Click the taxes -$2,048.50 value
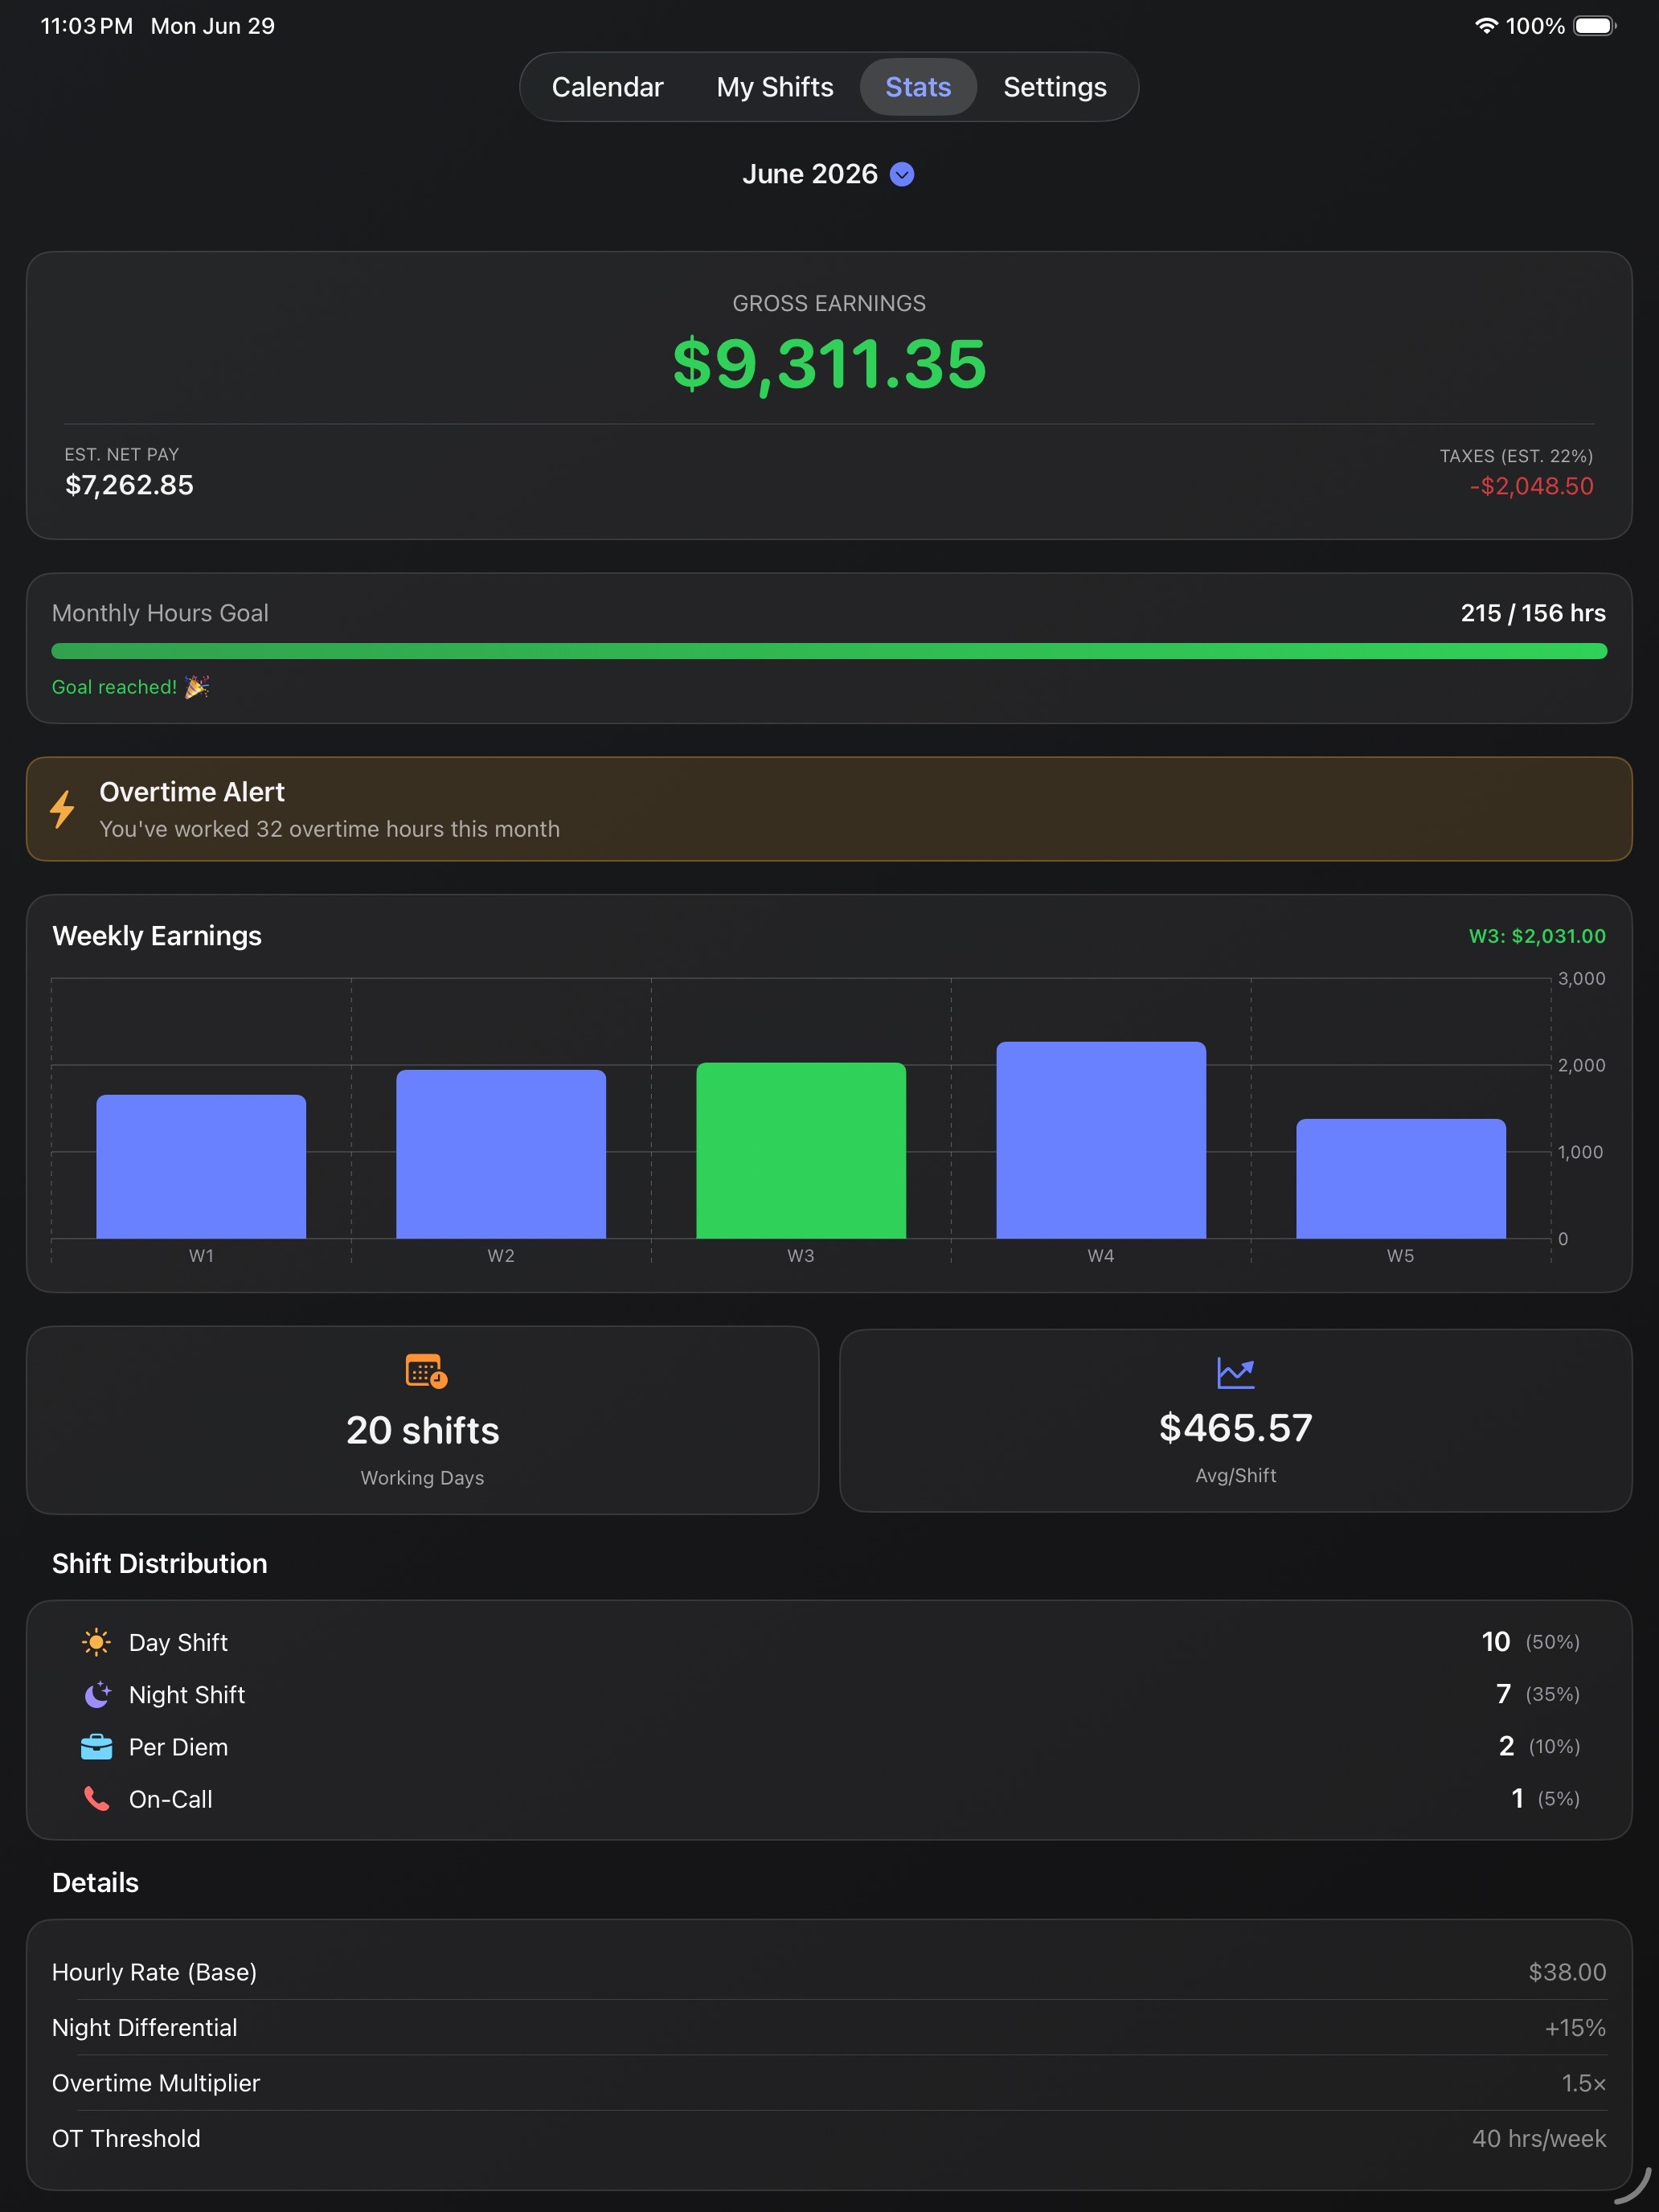This screenshot has width=1659, height=2212. [1531, 486]
